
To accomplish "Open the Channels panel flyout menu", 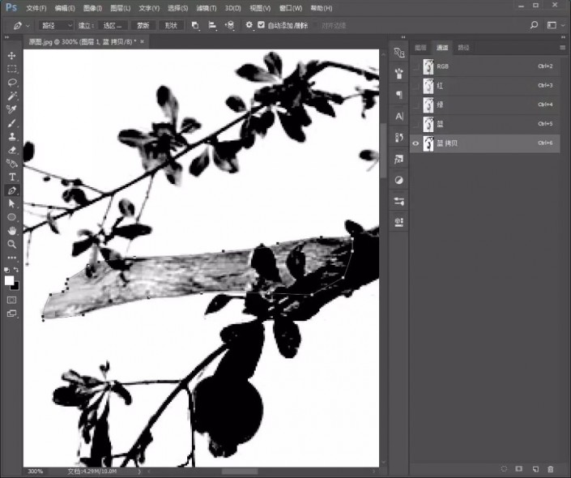I will click(x=562, y=48).
